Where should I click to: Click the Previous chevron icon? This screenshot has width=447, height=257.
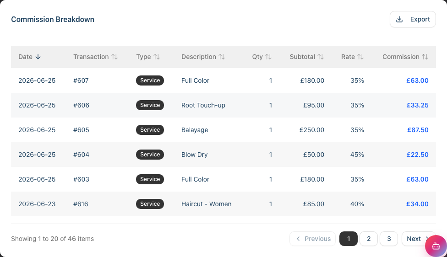298,239
